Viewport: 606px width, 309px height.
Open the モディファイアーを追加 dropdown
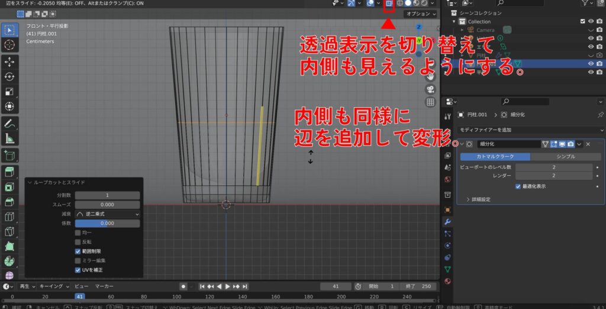coord(523,130)
